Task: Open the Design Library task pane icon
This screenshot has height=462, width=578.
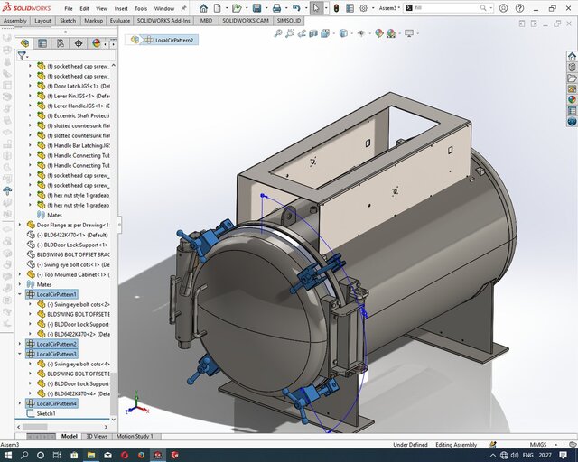Action: tap(572, 67)
